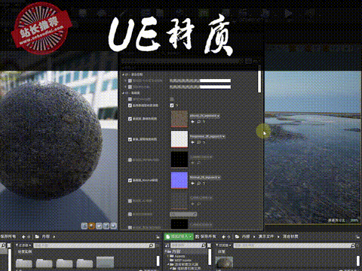Click folder icon in left Content Browser path

[37, 236]
